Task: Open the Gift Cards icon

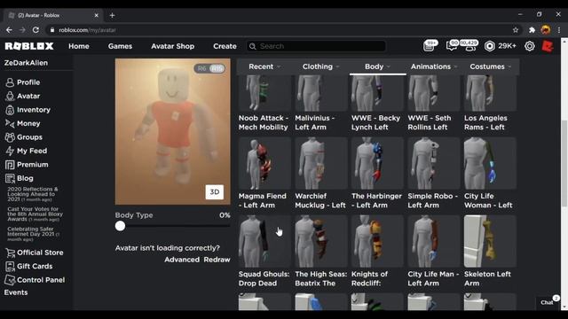Action: click(x=10, y=267)
